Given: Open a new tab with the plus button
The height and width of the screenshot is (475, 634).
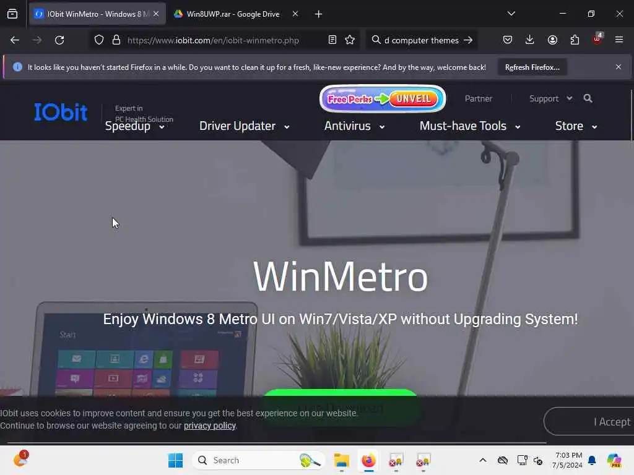Looking at the screenshot, I should click(x=319, y=14).
